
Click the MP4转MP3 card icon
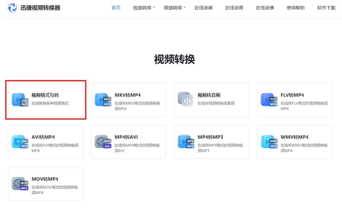pyautogui.click(x=186, y=142)
